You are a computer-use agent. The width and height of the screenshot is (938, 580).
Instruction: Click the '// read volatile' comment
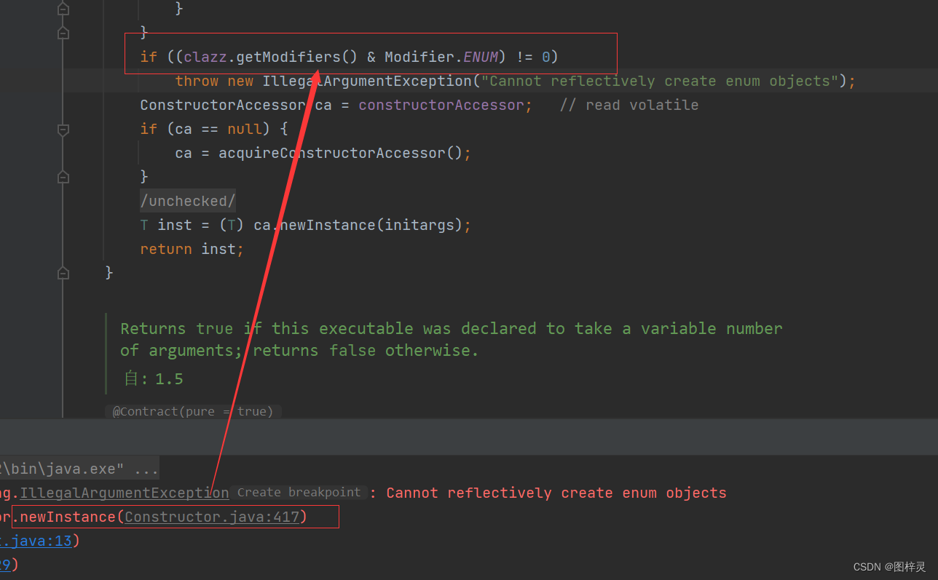(x=629, y=105)
